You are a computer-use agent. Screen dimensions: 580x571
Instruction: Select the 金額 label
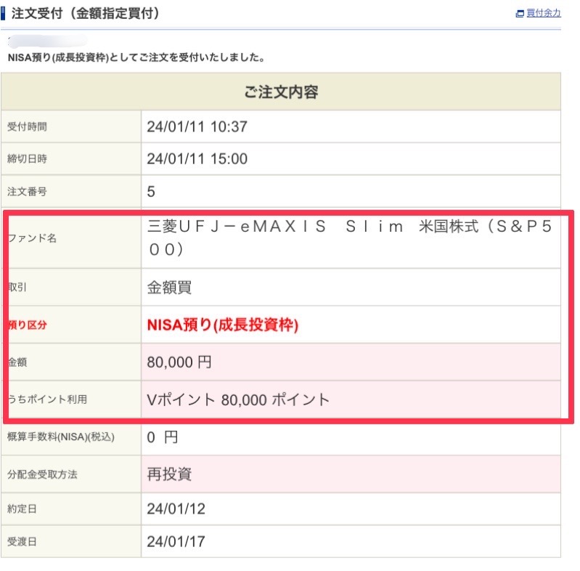pos(17,362)
